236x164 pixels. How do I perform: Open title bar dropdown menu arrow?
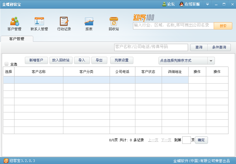[207, 4]
